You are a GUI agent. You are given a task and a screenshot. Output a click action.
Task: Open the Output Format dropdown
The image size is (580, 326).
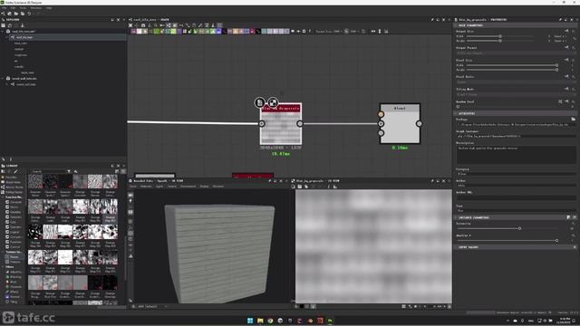click(516, 53)
